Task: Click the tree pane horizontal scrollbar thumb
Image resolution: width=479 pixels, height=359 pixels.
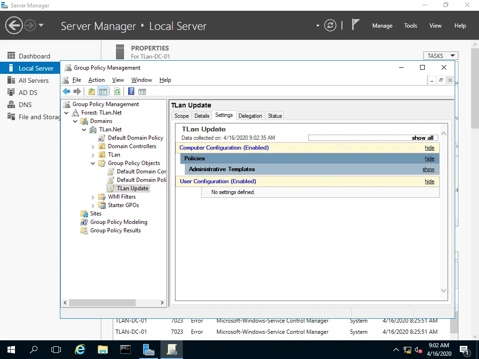Action: pyautogui.click(x=102, y=302)
